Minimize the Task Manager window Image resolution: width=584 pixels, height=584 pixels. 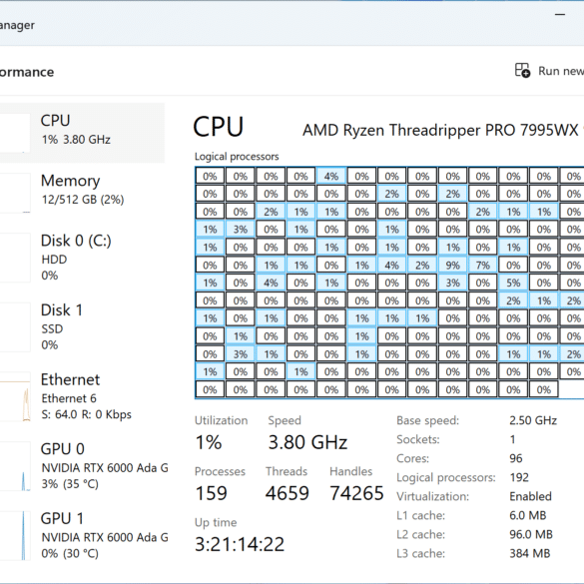click(x=560, y=15)
